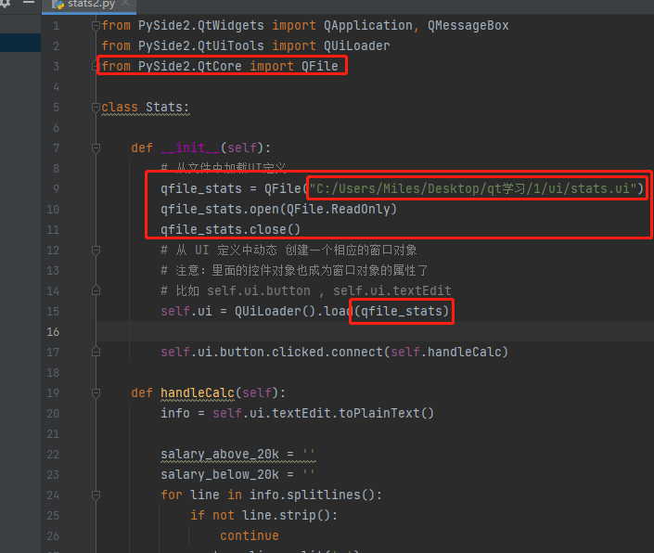Click clicked.connect on line 17
Screen dimensions: 654x553
[327, 353]
